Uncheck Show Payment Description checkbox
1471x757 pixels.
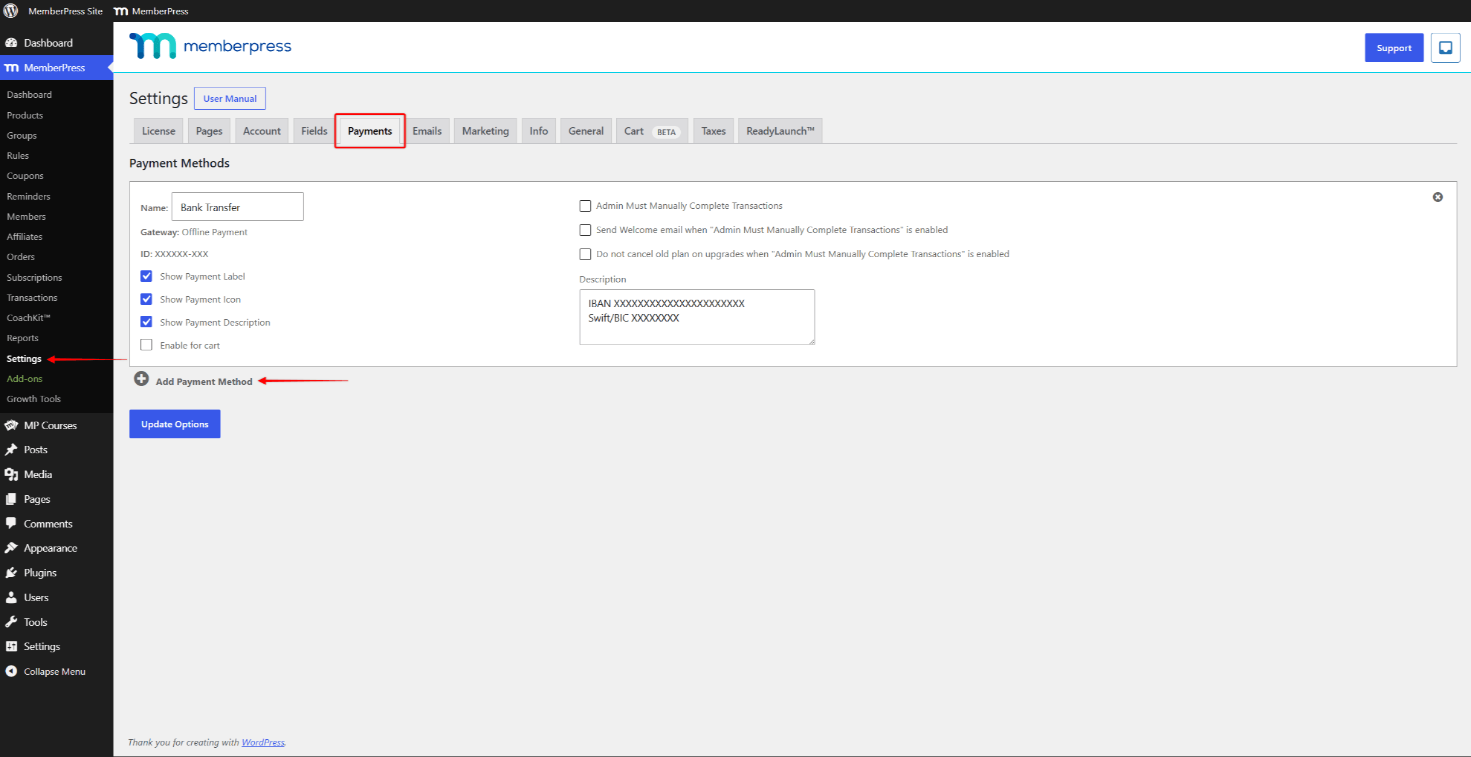tap(146, 322)
